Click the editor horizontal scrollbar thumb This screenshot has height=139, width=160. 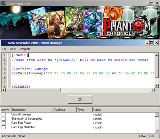pyautogui.click(x=33, y=90)
